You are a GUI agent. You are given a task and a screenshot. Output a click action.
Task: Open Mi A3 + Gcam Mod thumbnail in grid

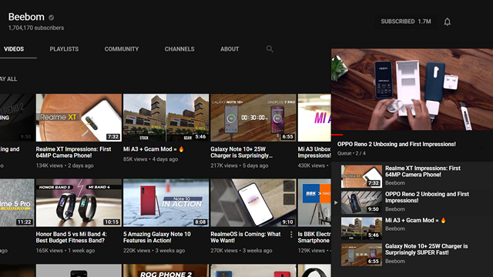[166, 118]
